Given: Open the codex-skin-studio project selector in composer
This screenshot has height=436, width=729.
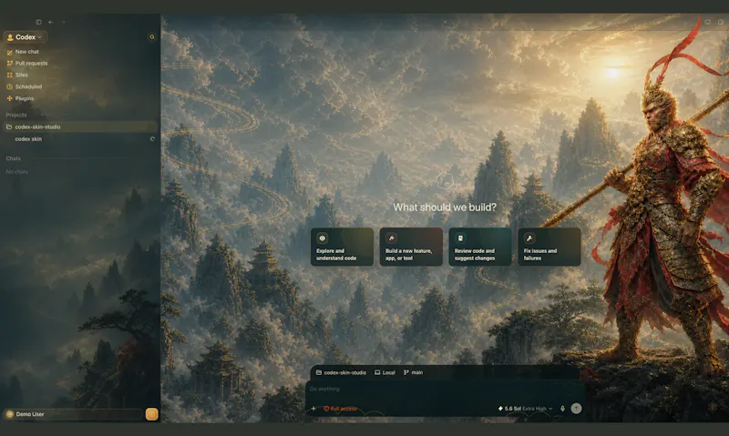Looking at the screenshot, I should (x=341, y=372).
